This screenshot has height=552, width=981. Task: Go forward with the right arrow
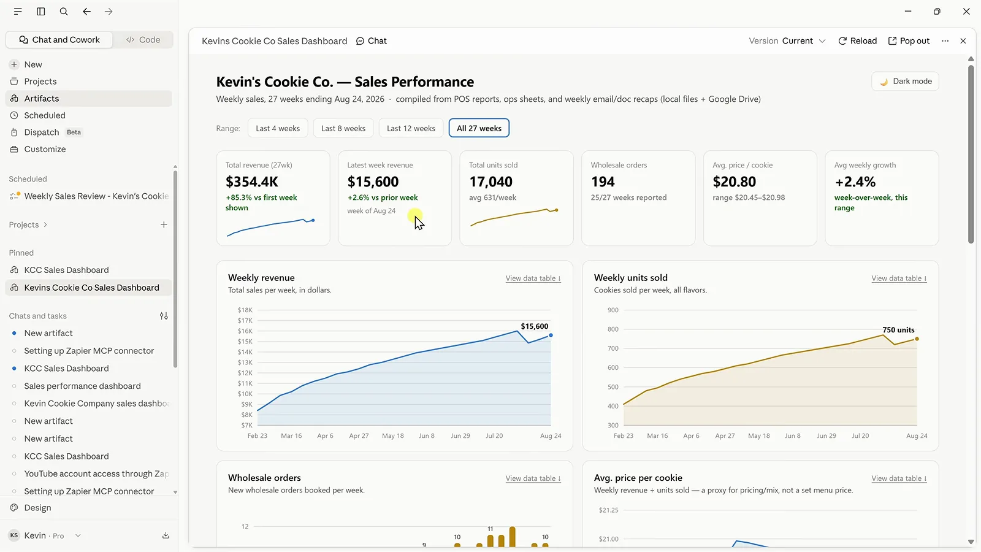tap(109, 12)
